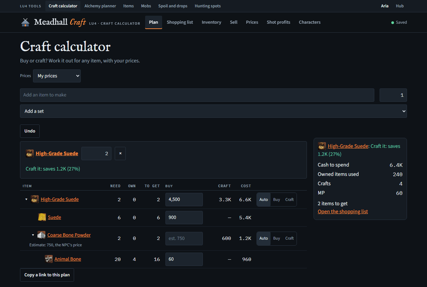Set Coarse Bone Powder row to Auto
This screenshot has width=427, height=287.
coord(264,238)
